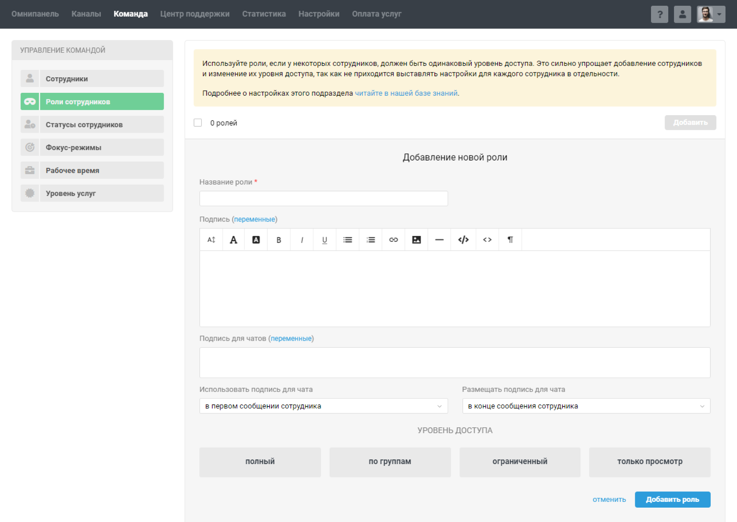Open help question mark icon

point(659,14)
